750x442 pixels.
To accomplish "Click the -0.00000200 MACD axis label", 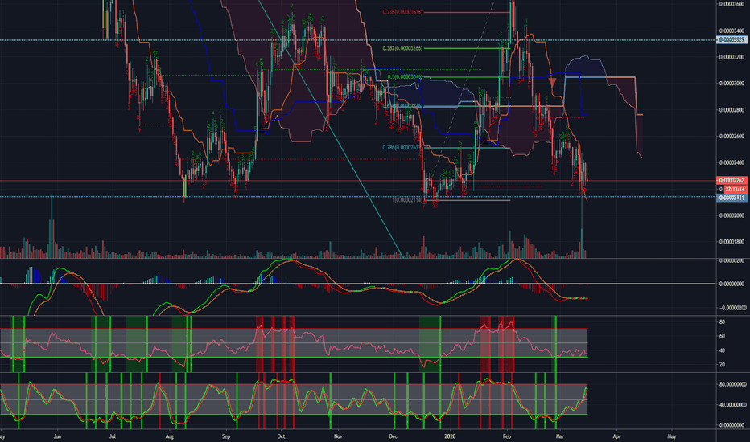I will (731, 308).
